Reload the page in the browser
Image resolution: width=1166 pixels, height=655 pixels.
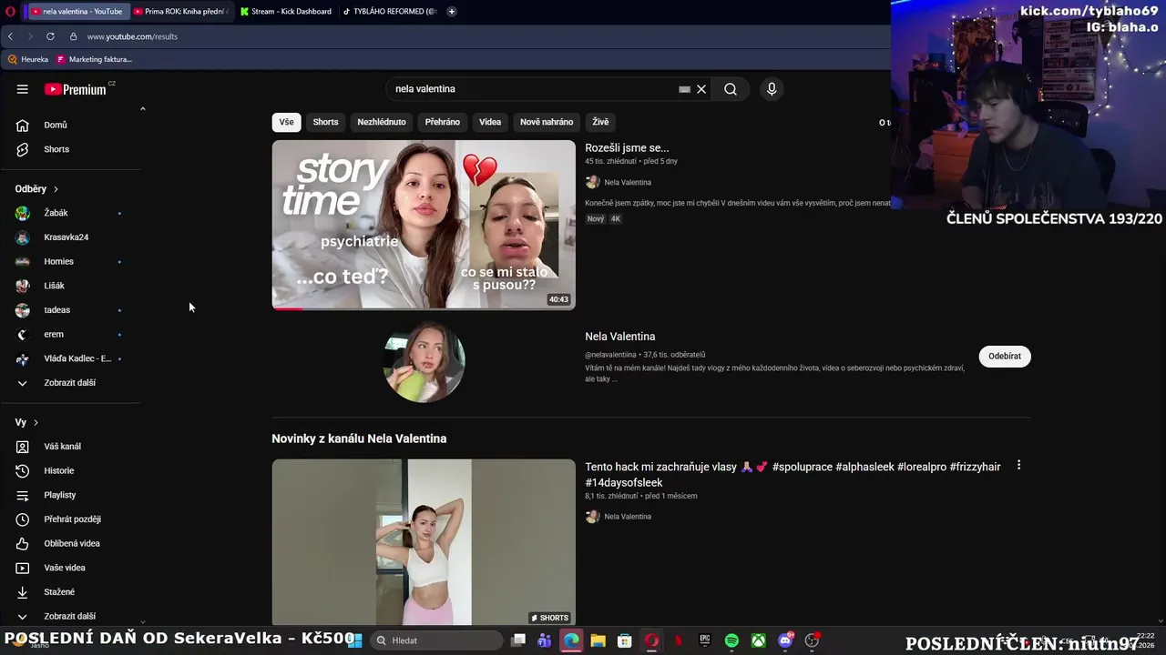click(50, 36)
